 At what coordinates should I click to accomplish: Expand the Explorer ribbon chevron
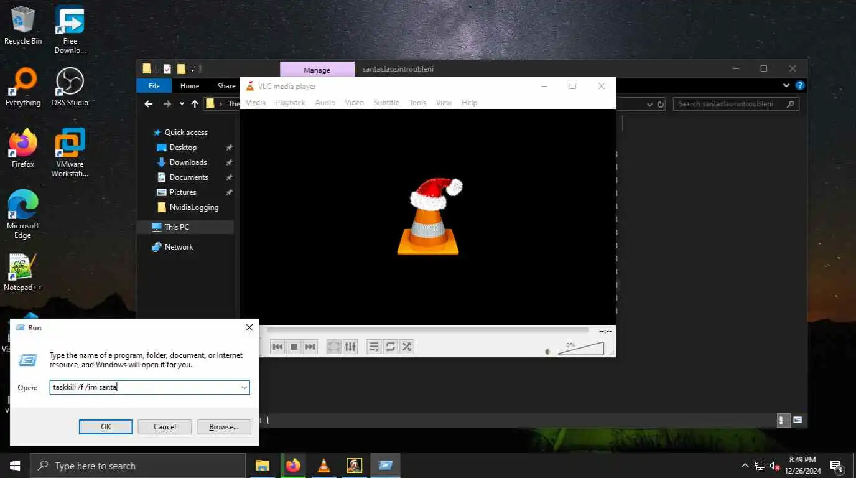pos(786,86)
